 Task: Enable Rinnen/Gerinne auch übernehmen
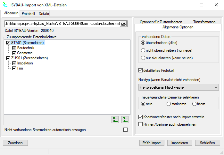coord(140,124)
